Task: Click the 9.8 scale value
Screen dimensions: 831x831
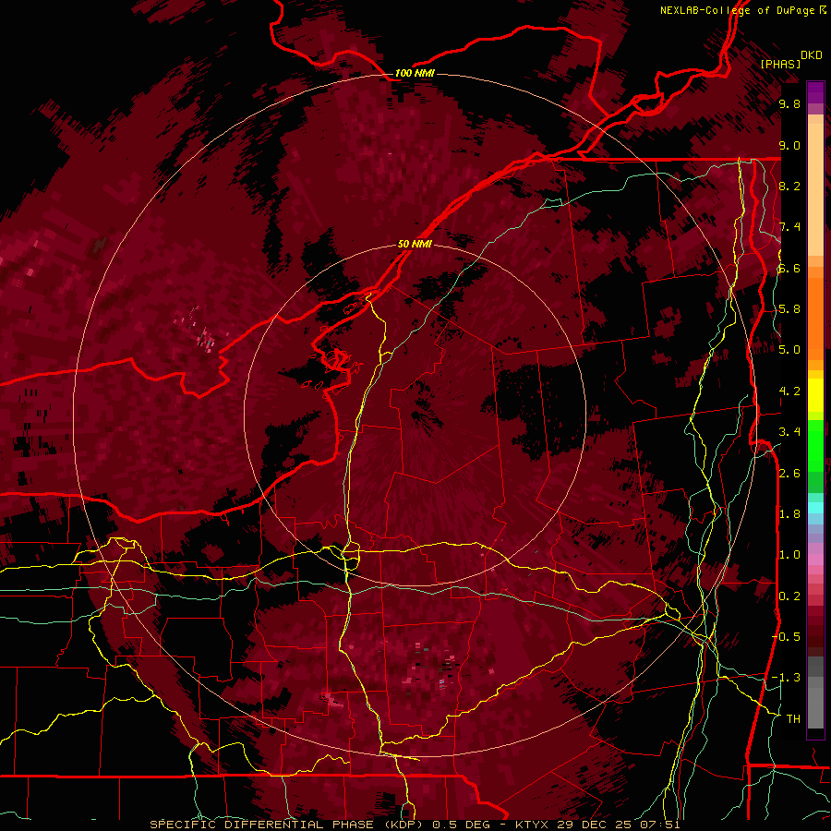Action: pos(789,103)
